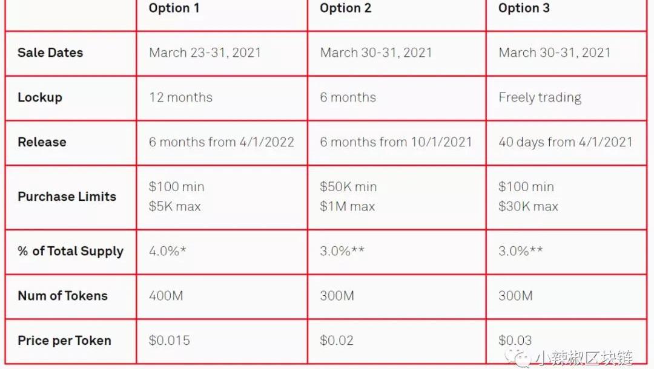654x369 pixels.
Task: Click the Sale Dates row label
Action: 50,53
